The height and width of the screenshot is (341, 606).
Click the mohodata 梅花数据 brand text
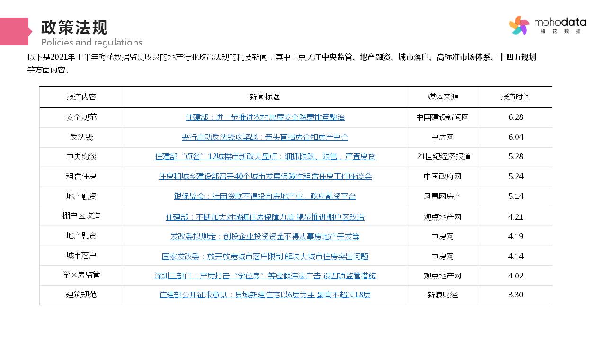pyautogui.click(x=560, y=25)
